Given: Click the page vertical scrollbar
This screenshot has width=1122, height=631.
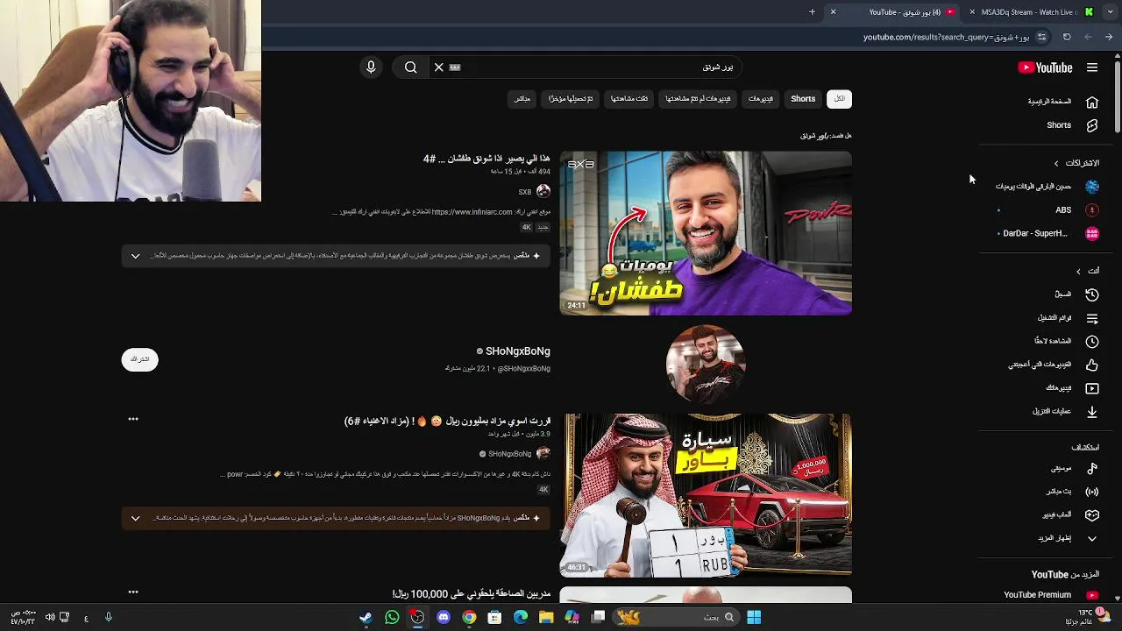Looking at the screenshot, I should coord(1117,96).
